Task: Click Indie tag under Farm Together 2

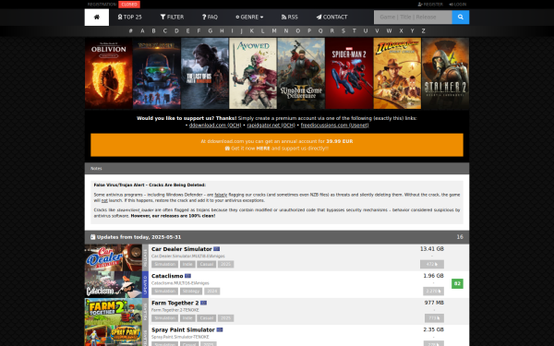Action: [x=187, y=318]
